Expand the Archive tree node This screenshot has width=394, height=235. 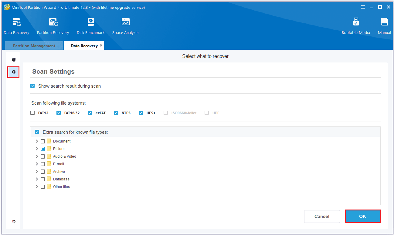pos(37,172)
